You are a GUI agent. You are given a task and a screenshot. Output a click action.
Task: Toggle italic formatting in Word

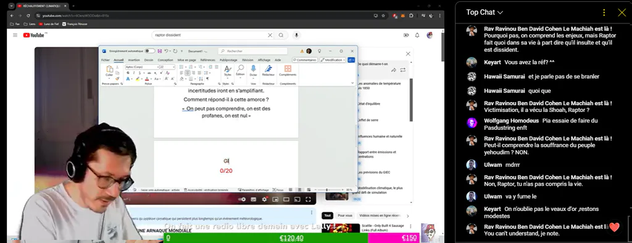[133, 73]
